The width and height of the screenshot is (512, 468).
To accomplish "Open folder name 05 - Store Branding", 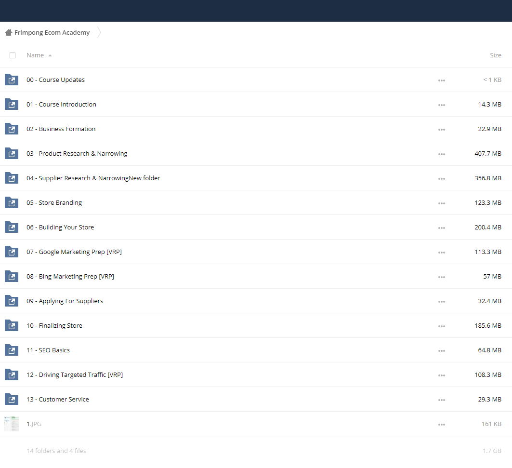I will (54, 202).
